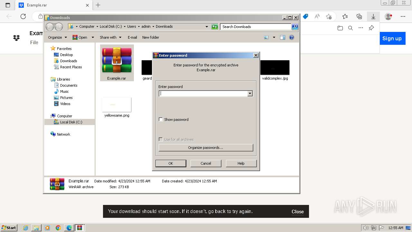412x232 pixels.
Task: Click the WinRAR taskbar button
Action: click(80, 228)
